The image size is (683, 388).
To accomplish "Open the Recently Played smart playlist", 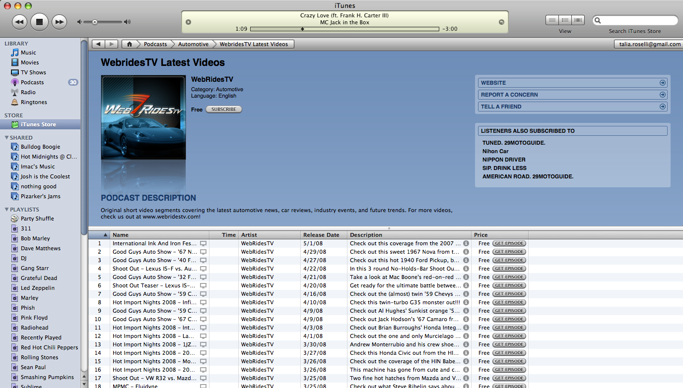I will pyautogui.click(x=41, y=337).
